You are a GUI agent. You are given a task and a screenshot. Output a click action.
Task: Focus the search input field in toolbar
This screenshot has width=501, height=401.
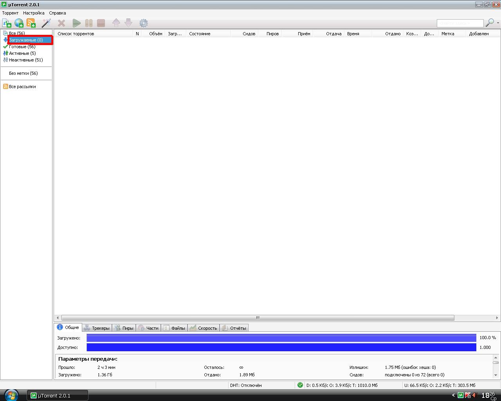pyautogui.click(x=460, y=23)
